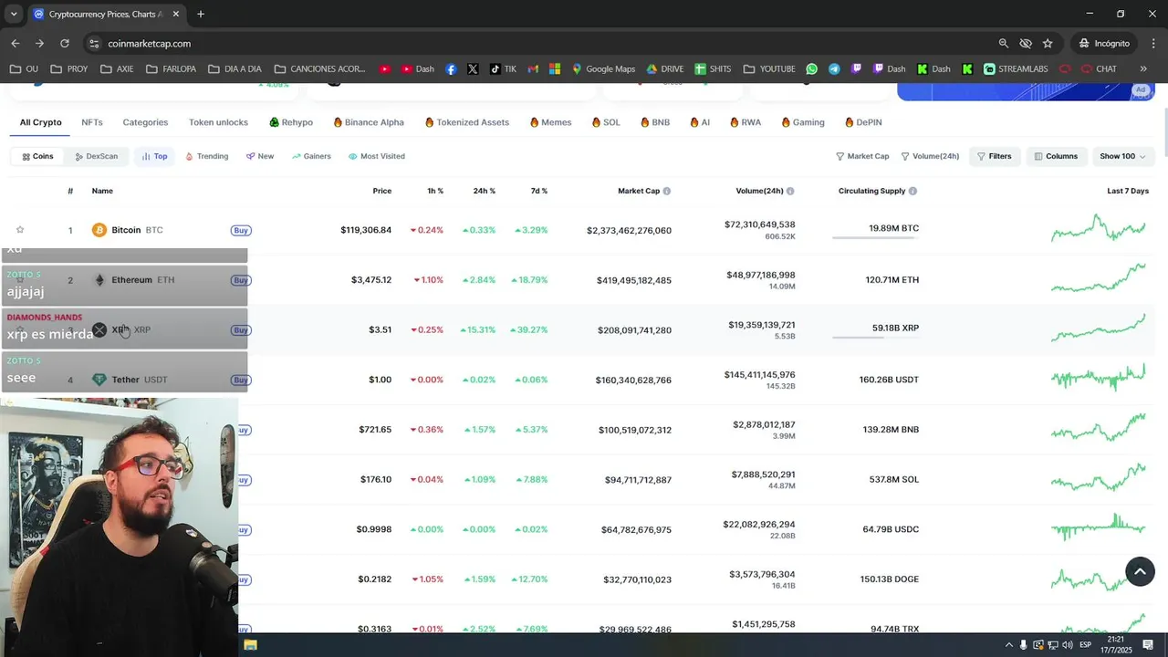The height and width of the screenshot is (657, 1168).
Task: Open Market Cap column info icon
Action: [667, 192]
